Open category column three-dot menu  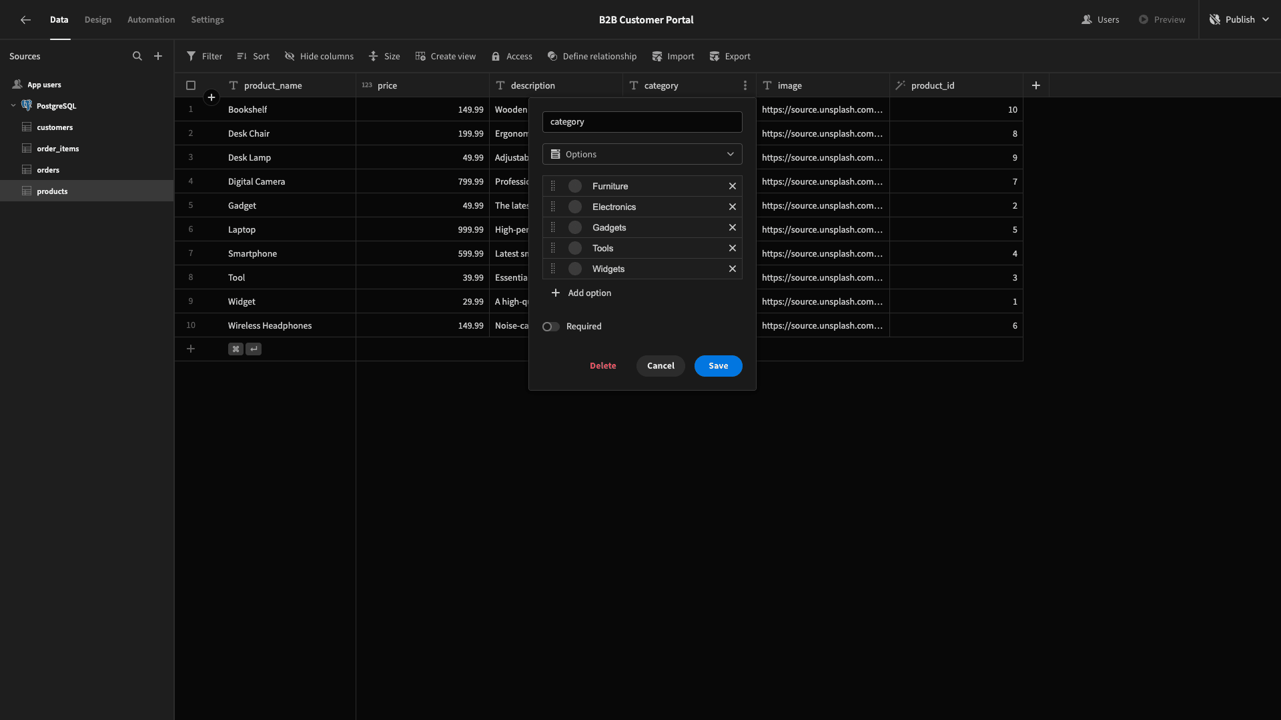(745, 85)
